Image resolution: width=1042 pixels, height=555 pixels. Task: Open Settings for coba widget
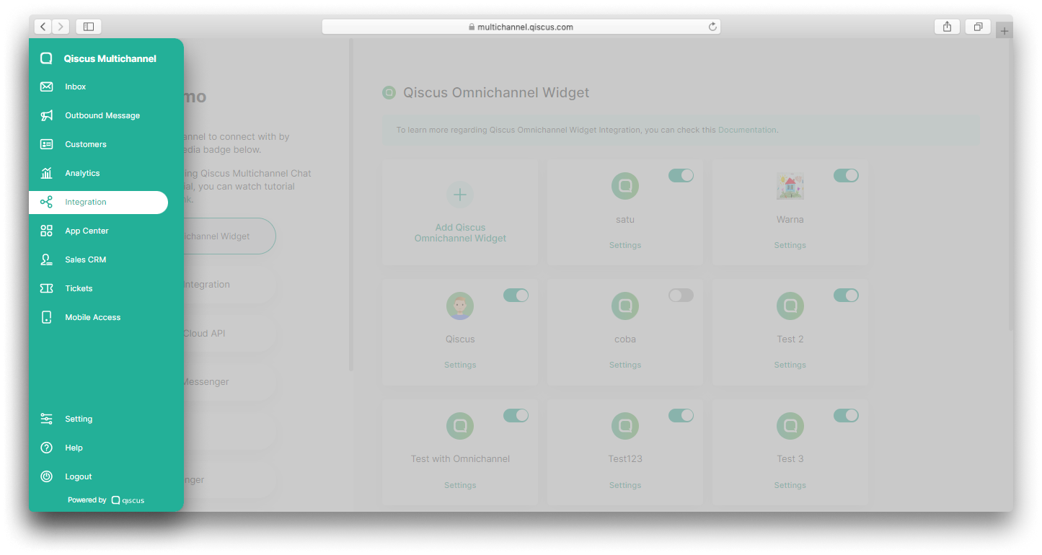point(625,365)
